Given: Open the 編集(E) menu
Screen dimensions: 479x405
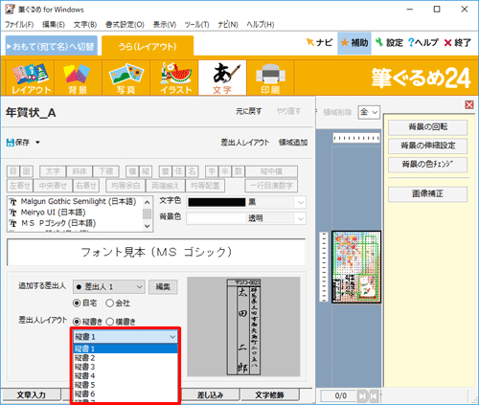Looking at the screenshot, I should coord(54,25).
